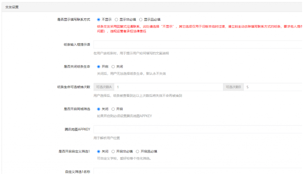Click the 纸条生命可选被抽次数 label

[x=74, y=87]
